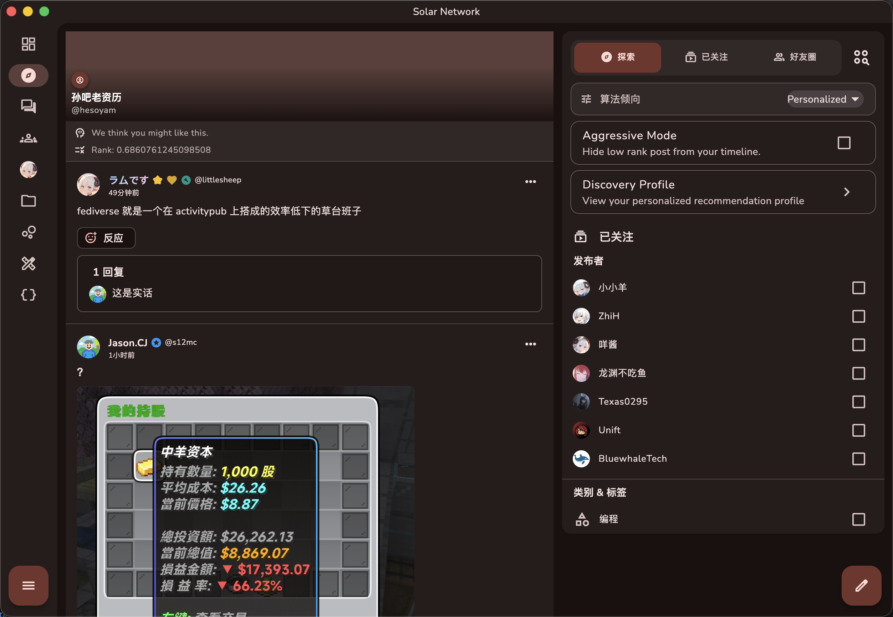Screen dimensions: 893x617
Task: Open the developer braces icon in sidebar
Action: click(x=28, y=295)
